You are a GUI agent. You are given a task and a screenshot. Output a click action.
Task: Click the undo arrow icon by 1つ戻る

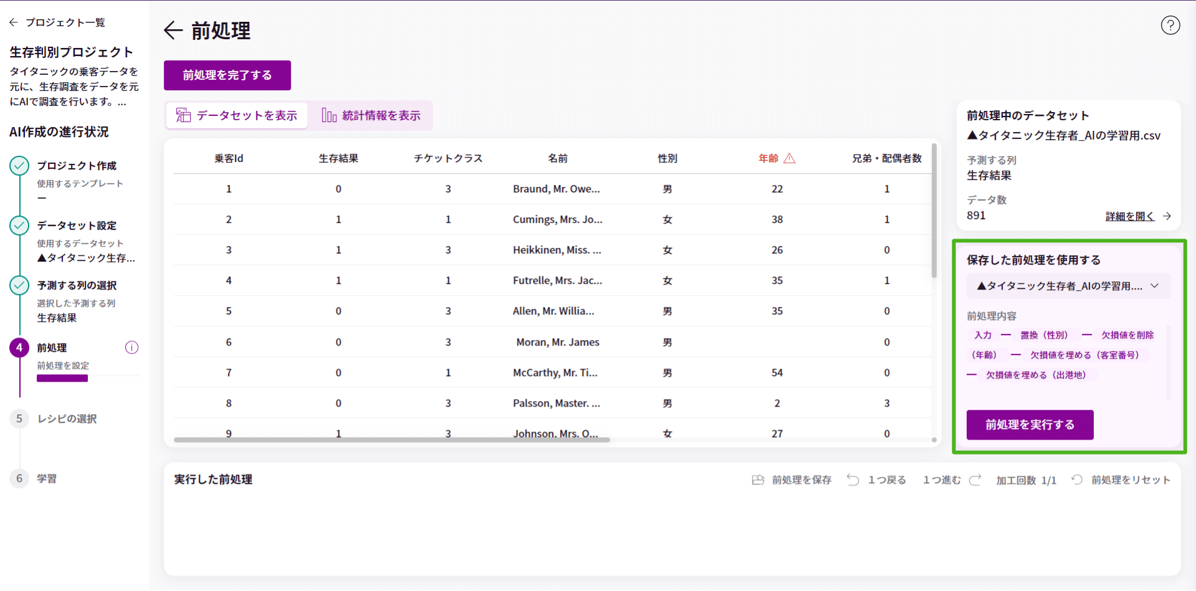853,480
